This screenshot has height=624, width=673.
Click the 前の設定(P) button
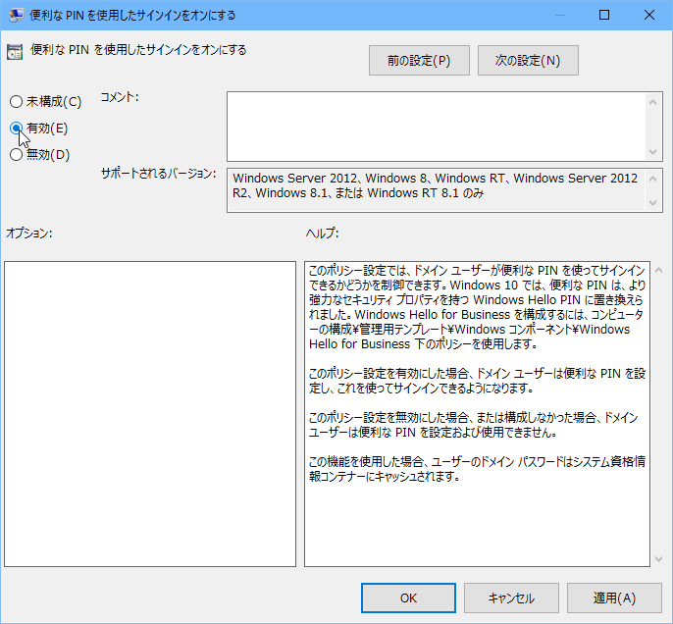point(419,61)
